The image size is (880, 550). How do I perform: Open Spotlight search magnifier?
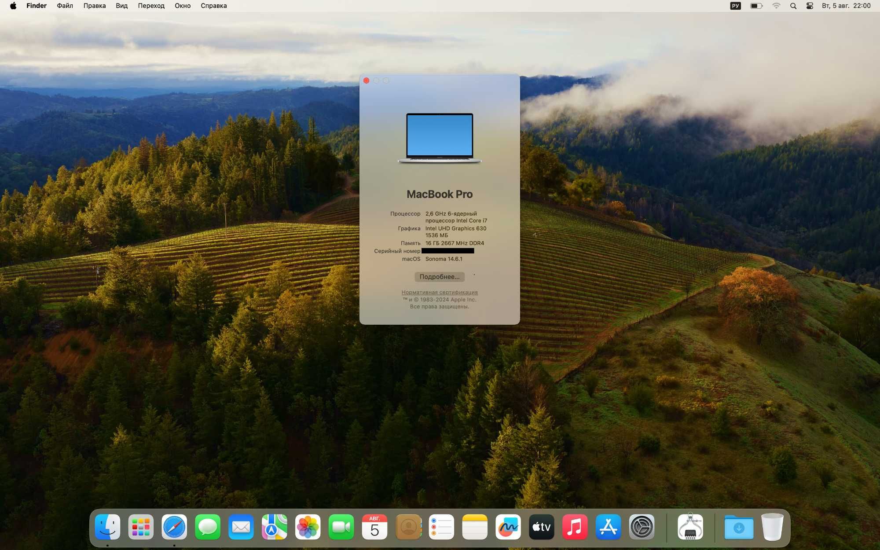pos(793,6)
